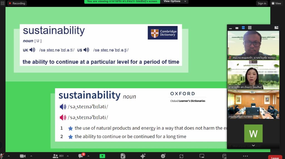Click the Sign in button
This screenshot has width=285, height=159.
click(x=262, y=3)
